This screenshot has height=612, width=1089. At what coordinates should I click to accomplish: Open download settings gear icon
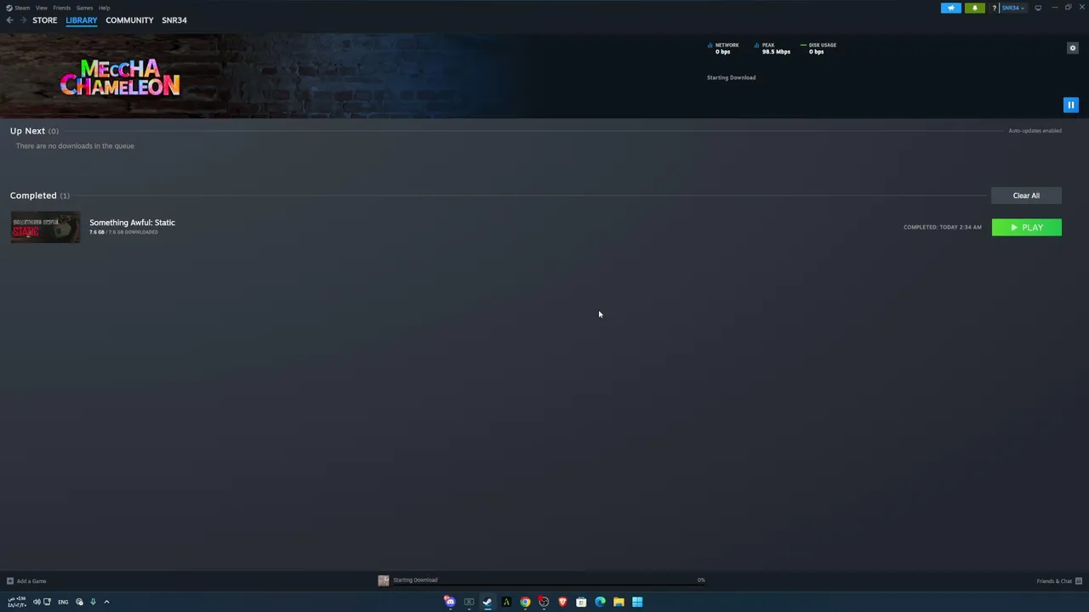(1073, 48)
